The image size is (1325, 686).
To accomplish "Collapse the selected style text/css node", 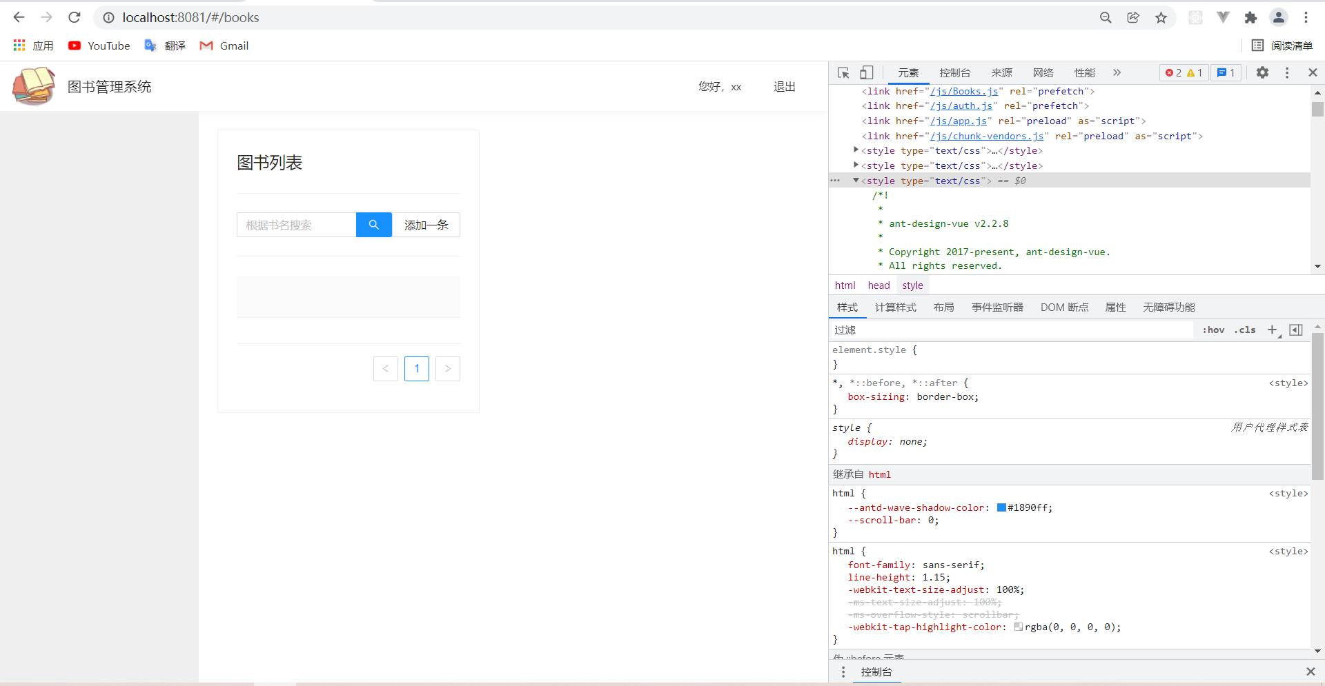I will [x=856, y=181].
